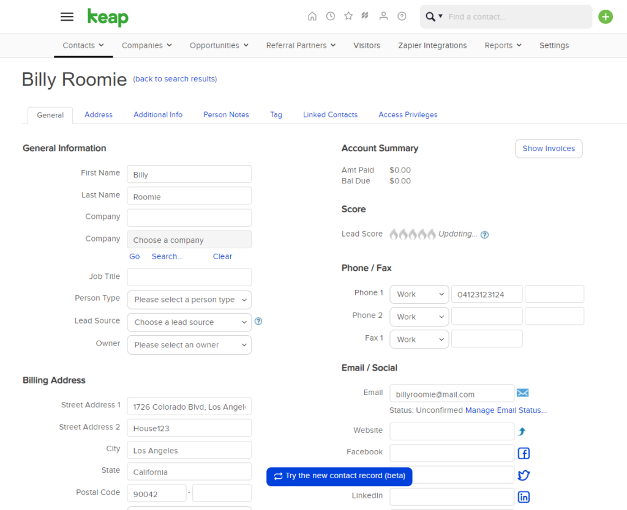
Task: Switch to the Linked Contacts tab
Action: click(x=330, y=115)
